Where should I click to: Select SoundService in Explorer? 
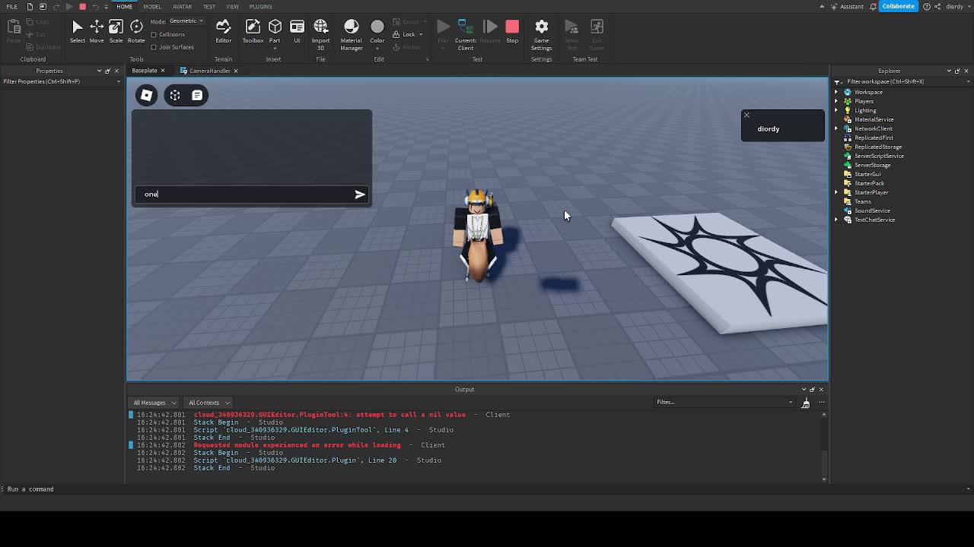(872, 210)
